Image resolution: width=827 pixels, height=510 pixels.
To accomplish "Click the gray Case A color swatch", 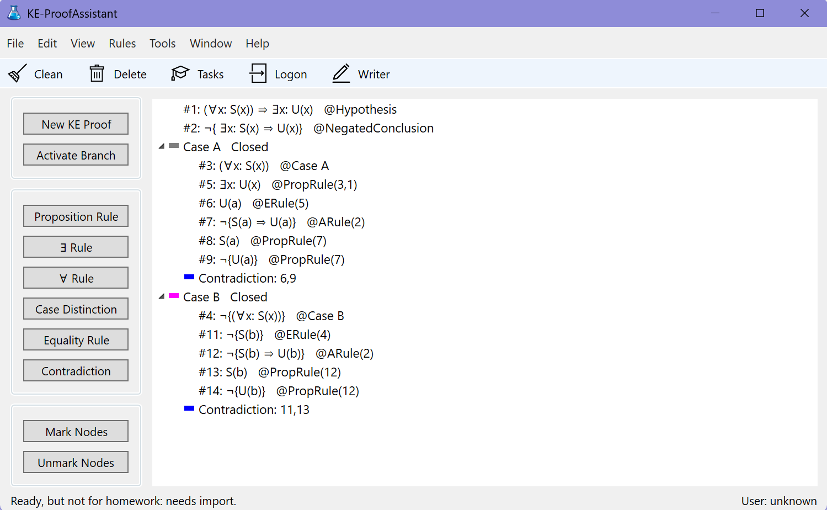I will (x=174, y=146).
